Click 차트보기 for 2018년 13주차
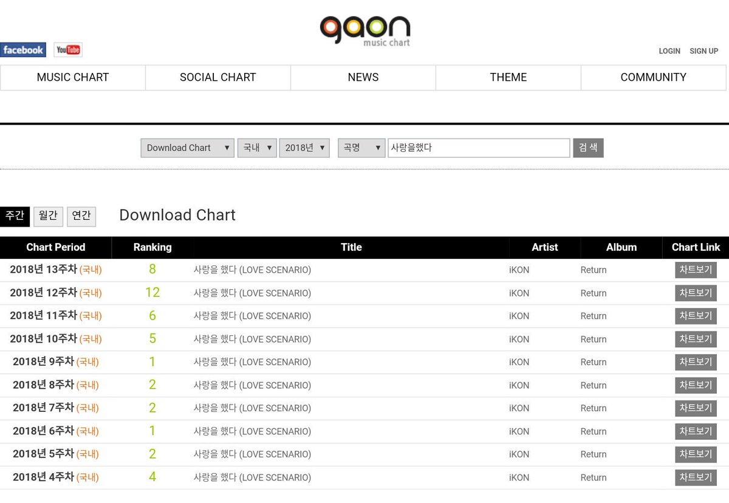This screenshot has height=503, width=729. click(x=696, y=270)
